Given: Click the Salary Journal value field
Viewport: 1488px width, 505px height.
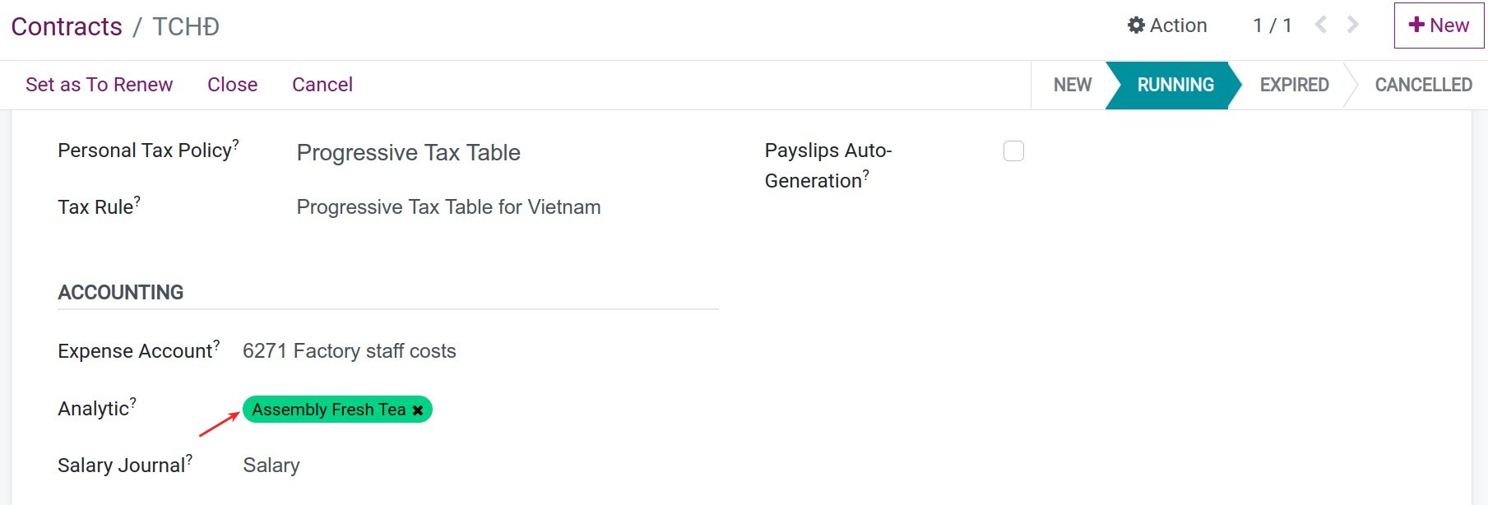Looking at the screenshot, I should pyautogui.click(x=271, y=465).
